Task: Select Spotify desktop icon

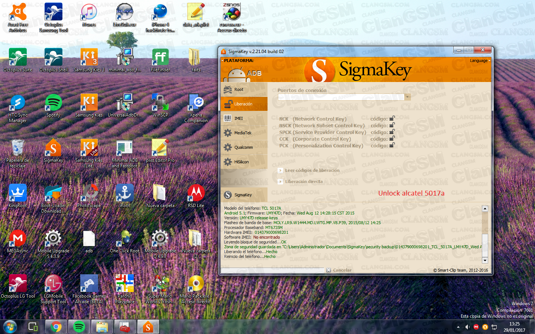Action: click(53, 105)
